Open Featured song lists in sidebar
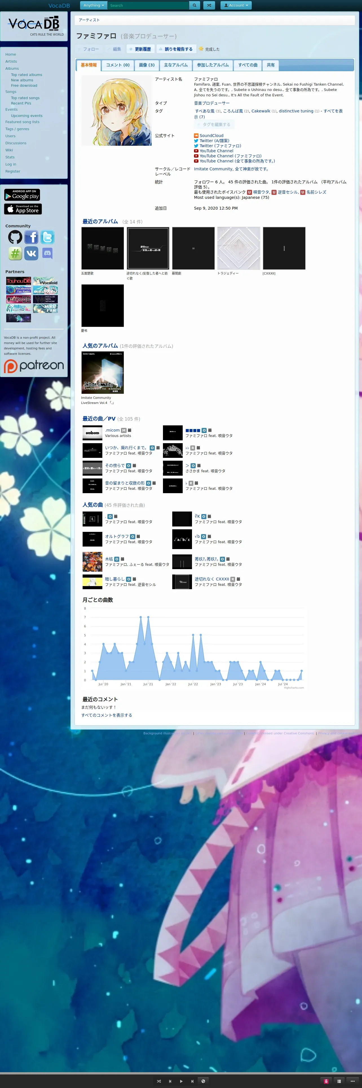 pos(22,122)
